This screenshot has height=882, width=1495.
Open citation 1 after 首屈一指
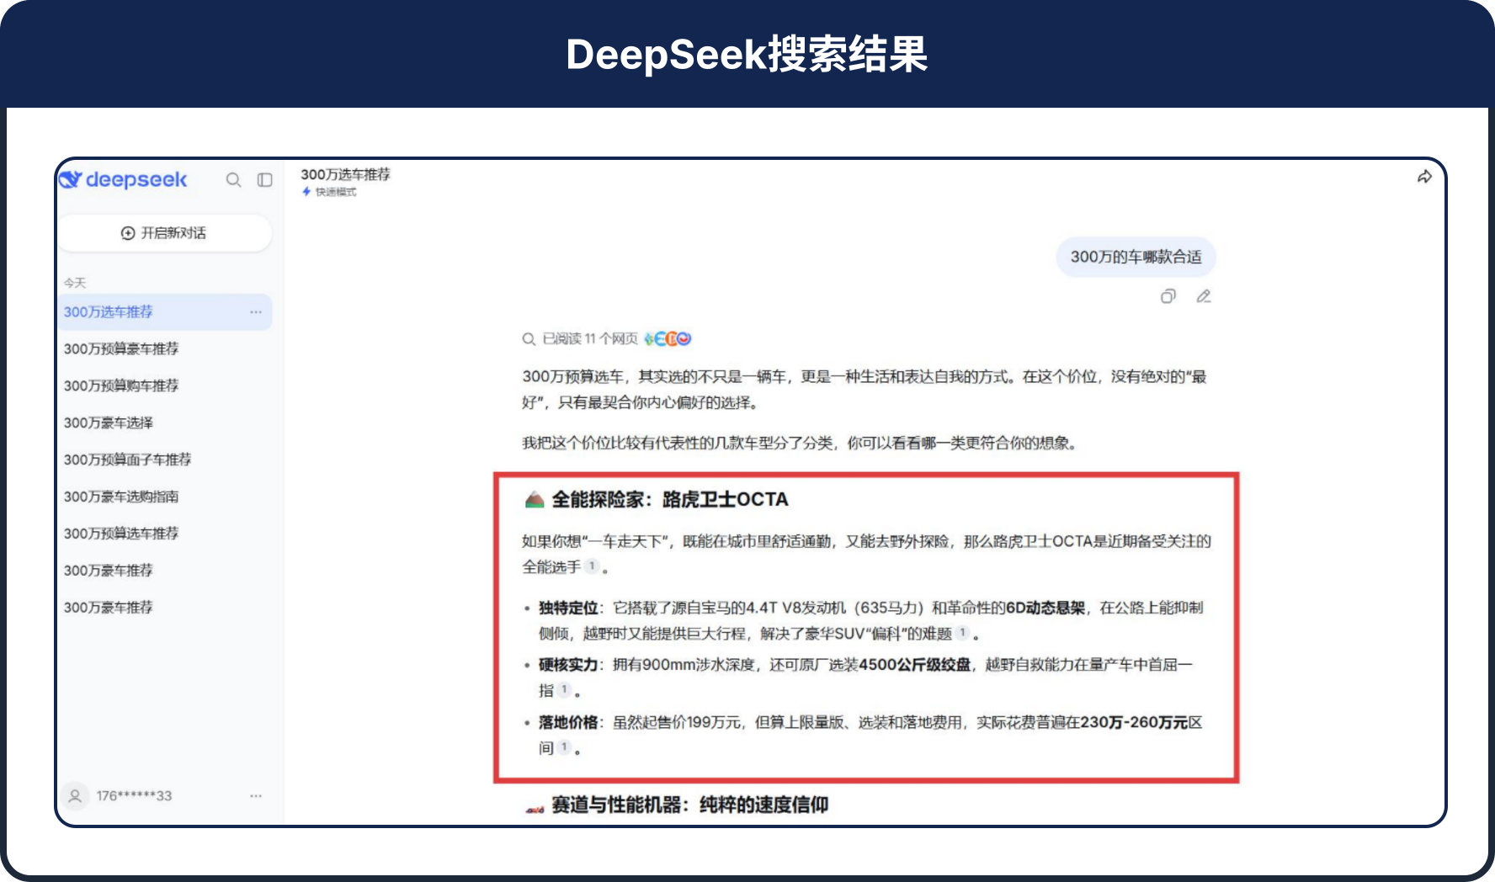tap(564, 690)
